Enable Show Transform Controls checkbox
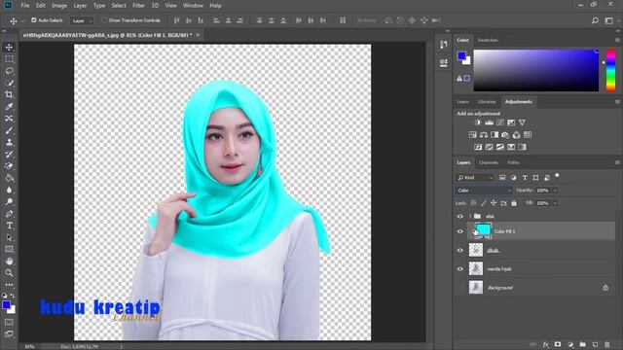Screen dimensions: 623x350 coord(104,19)
